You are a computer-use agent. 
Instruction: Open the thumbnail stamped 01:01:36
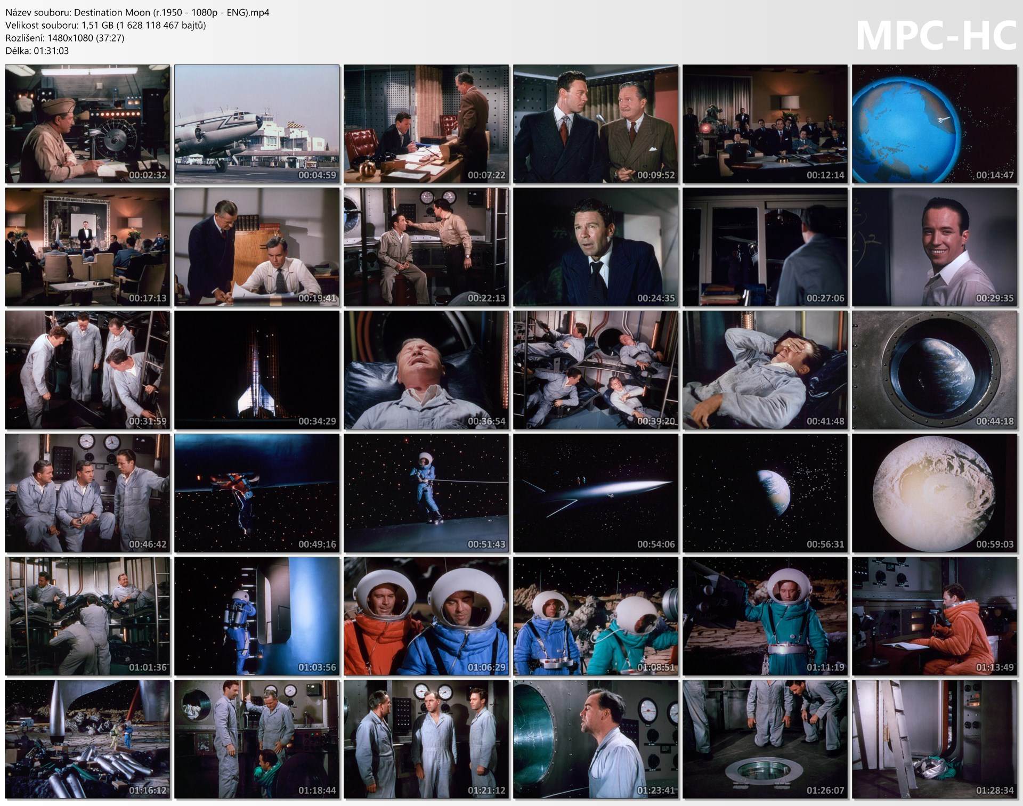[88, 616]
